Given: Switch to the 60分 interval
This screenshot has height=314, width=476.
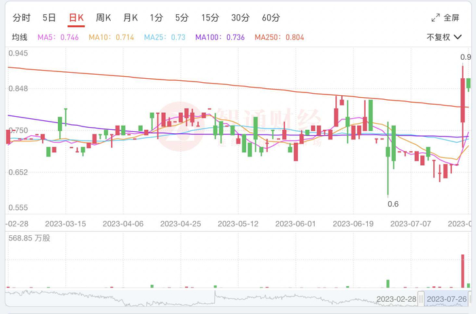Looking at the screenshot, I should tap(271, 18).
